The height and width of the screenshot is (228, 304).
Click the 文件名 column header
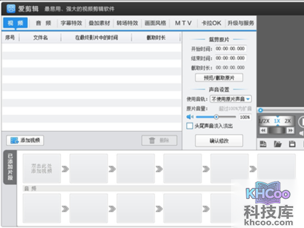click(40, 38)
